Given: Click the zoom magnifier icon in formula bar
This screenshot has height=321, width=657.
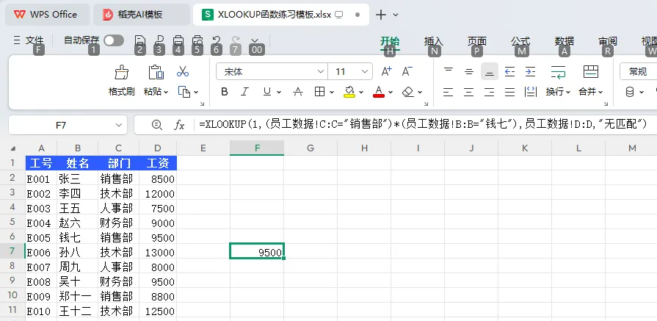Looking at the screenshot, I should coord(156,125).
